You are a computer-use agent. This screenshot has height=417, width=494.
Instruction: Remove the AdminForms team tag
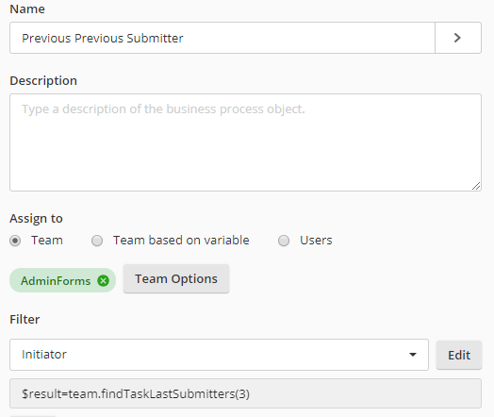103,280
